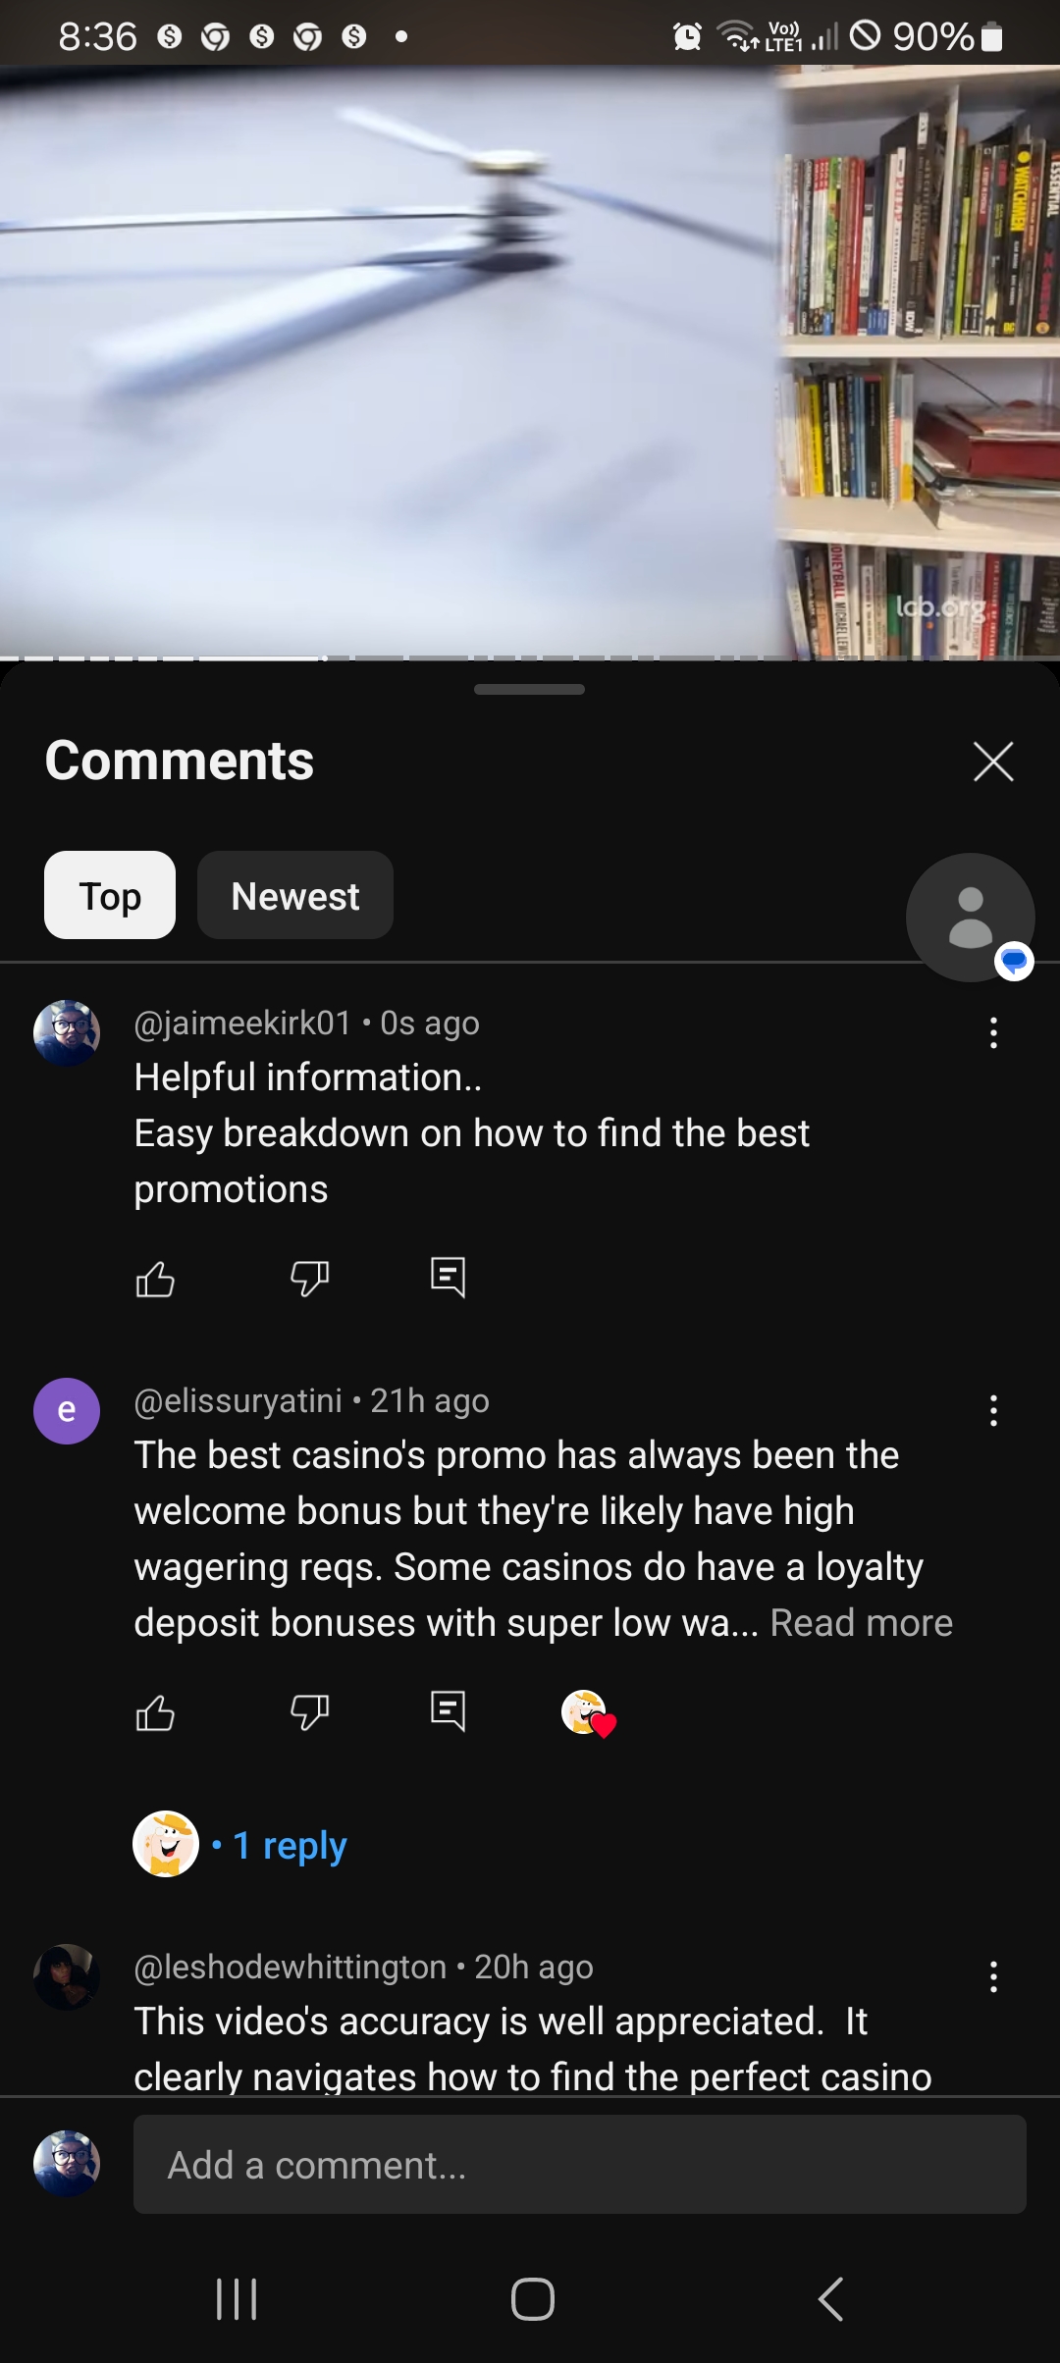
Task: Open options menu for @jaimeekirk01 comment
Action: click(993, 1032)
